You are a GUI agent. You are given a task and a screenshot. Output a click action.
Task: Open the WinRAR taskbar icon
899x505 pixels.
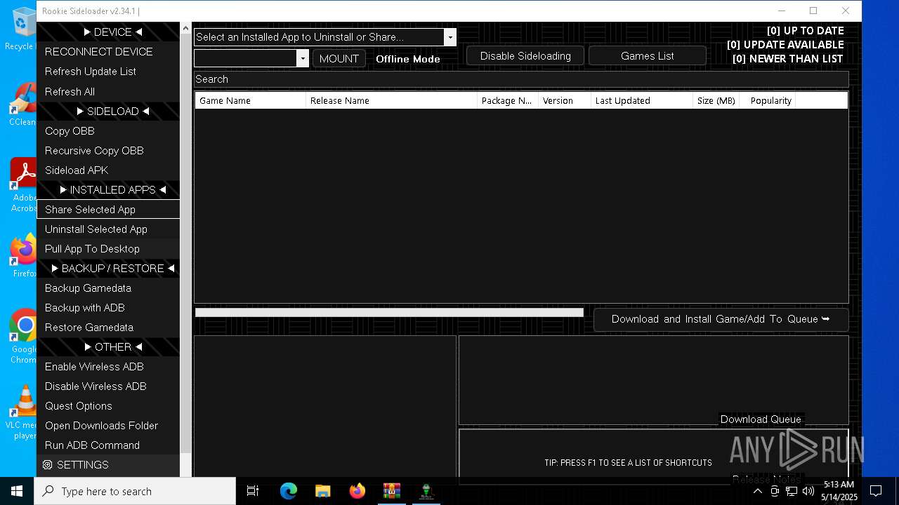tap(391, 491)
